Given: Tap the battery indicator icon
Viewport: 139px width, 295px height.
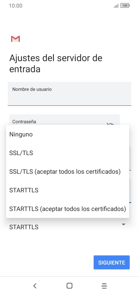Looking at the screenshot, I should [125, 6].
